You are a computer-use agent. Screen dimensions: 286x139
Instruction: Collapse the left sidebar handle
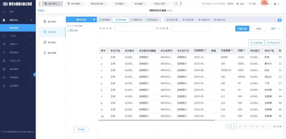tap(34, 75)
